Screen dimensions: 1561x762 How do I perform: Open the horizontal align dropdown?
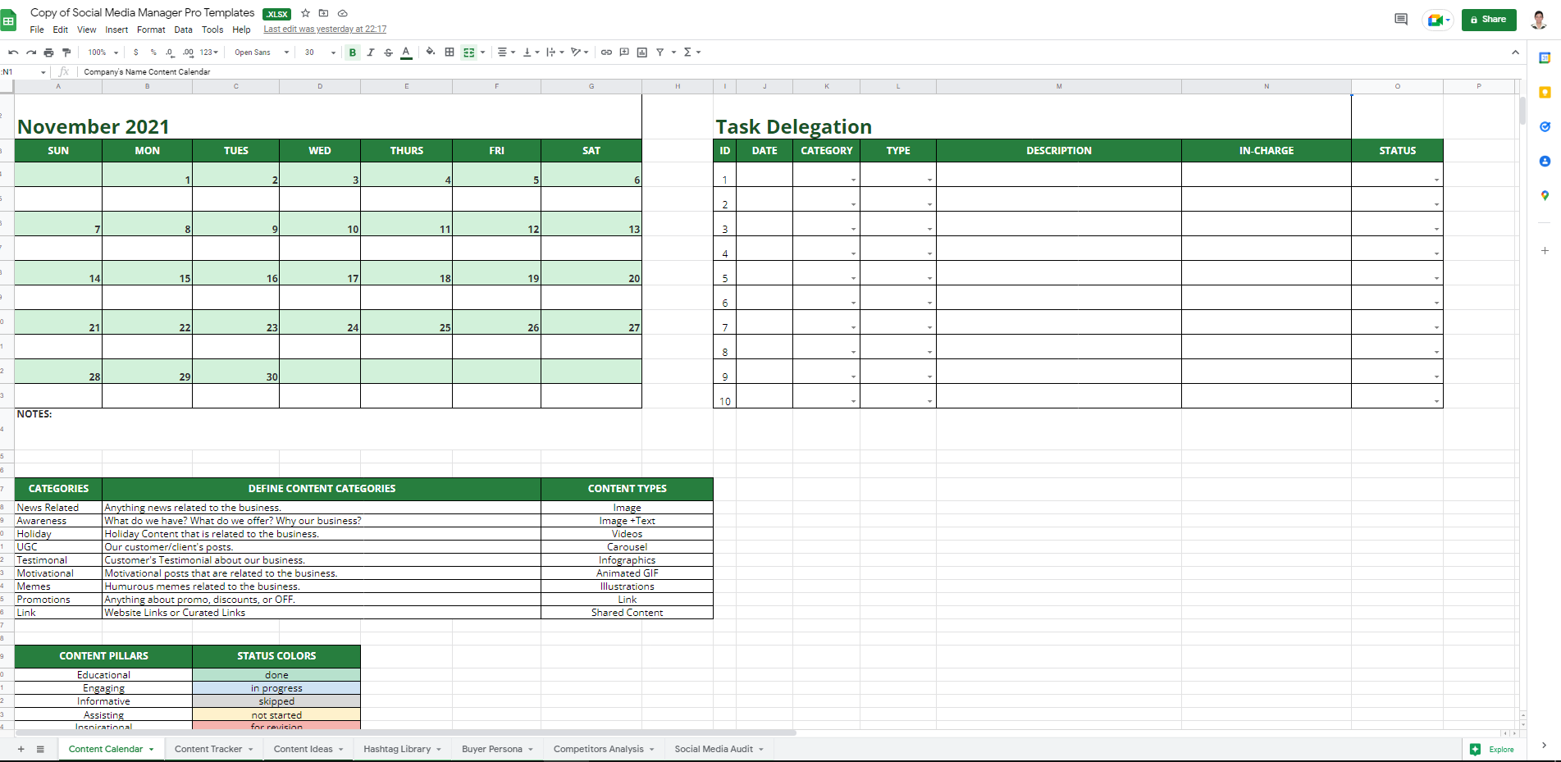click(x=506, y=52)
